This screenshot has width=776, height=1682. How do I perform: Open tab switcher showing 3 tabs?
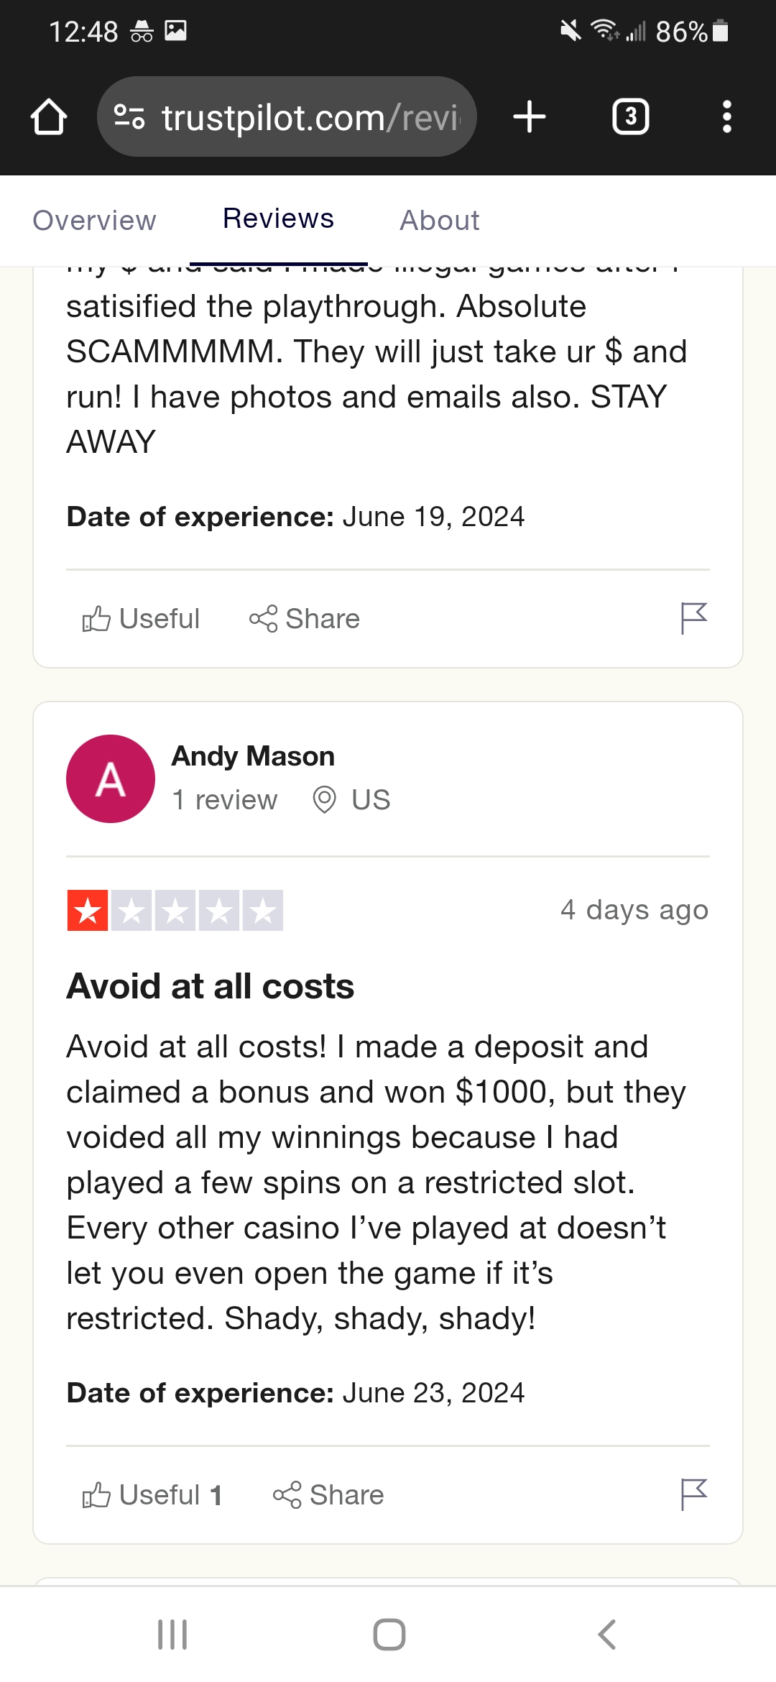coord(630,116)
